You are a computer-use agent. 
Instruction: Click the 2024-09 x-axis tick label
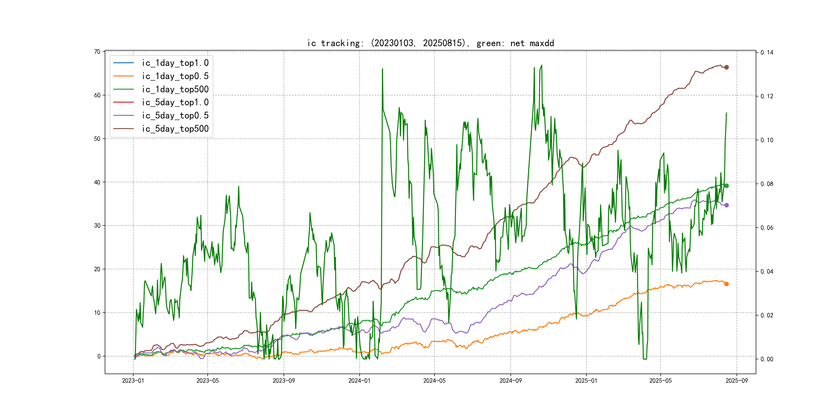pyautogui.click(x=510, y=381)
